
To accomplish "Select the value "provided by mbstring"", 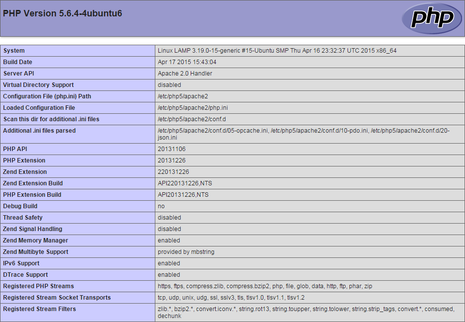I will 186,252.
